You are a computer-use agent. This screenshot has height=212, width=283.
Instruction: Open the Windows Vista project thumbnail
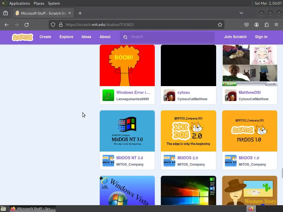(127, 190)
